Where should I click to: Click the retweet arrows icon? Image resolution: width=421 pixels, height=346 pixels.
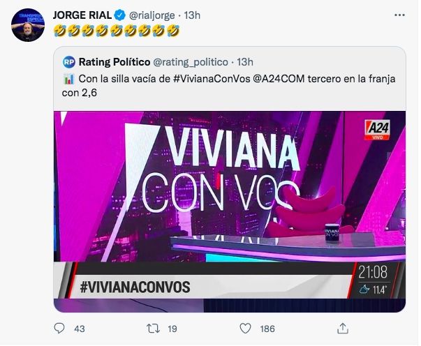pyautogui.click(x=153, y=328)
